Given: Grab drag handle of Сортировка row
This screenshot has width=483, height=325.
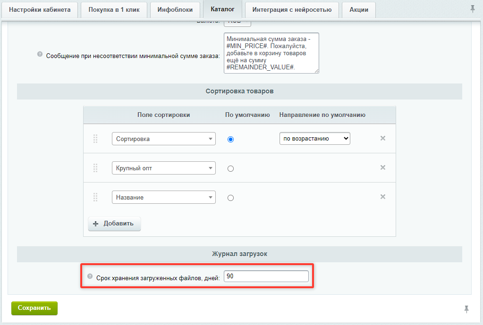Looking at the screenshot, I should (95, 139).
